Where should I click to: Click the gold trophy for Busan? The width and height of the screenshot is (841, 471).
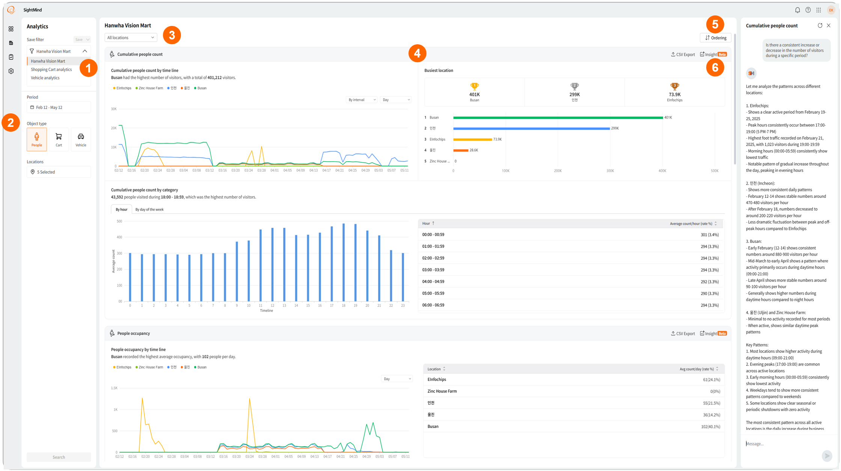pyautogui.click(x=475, y=86)
